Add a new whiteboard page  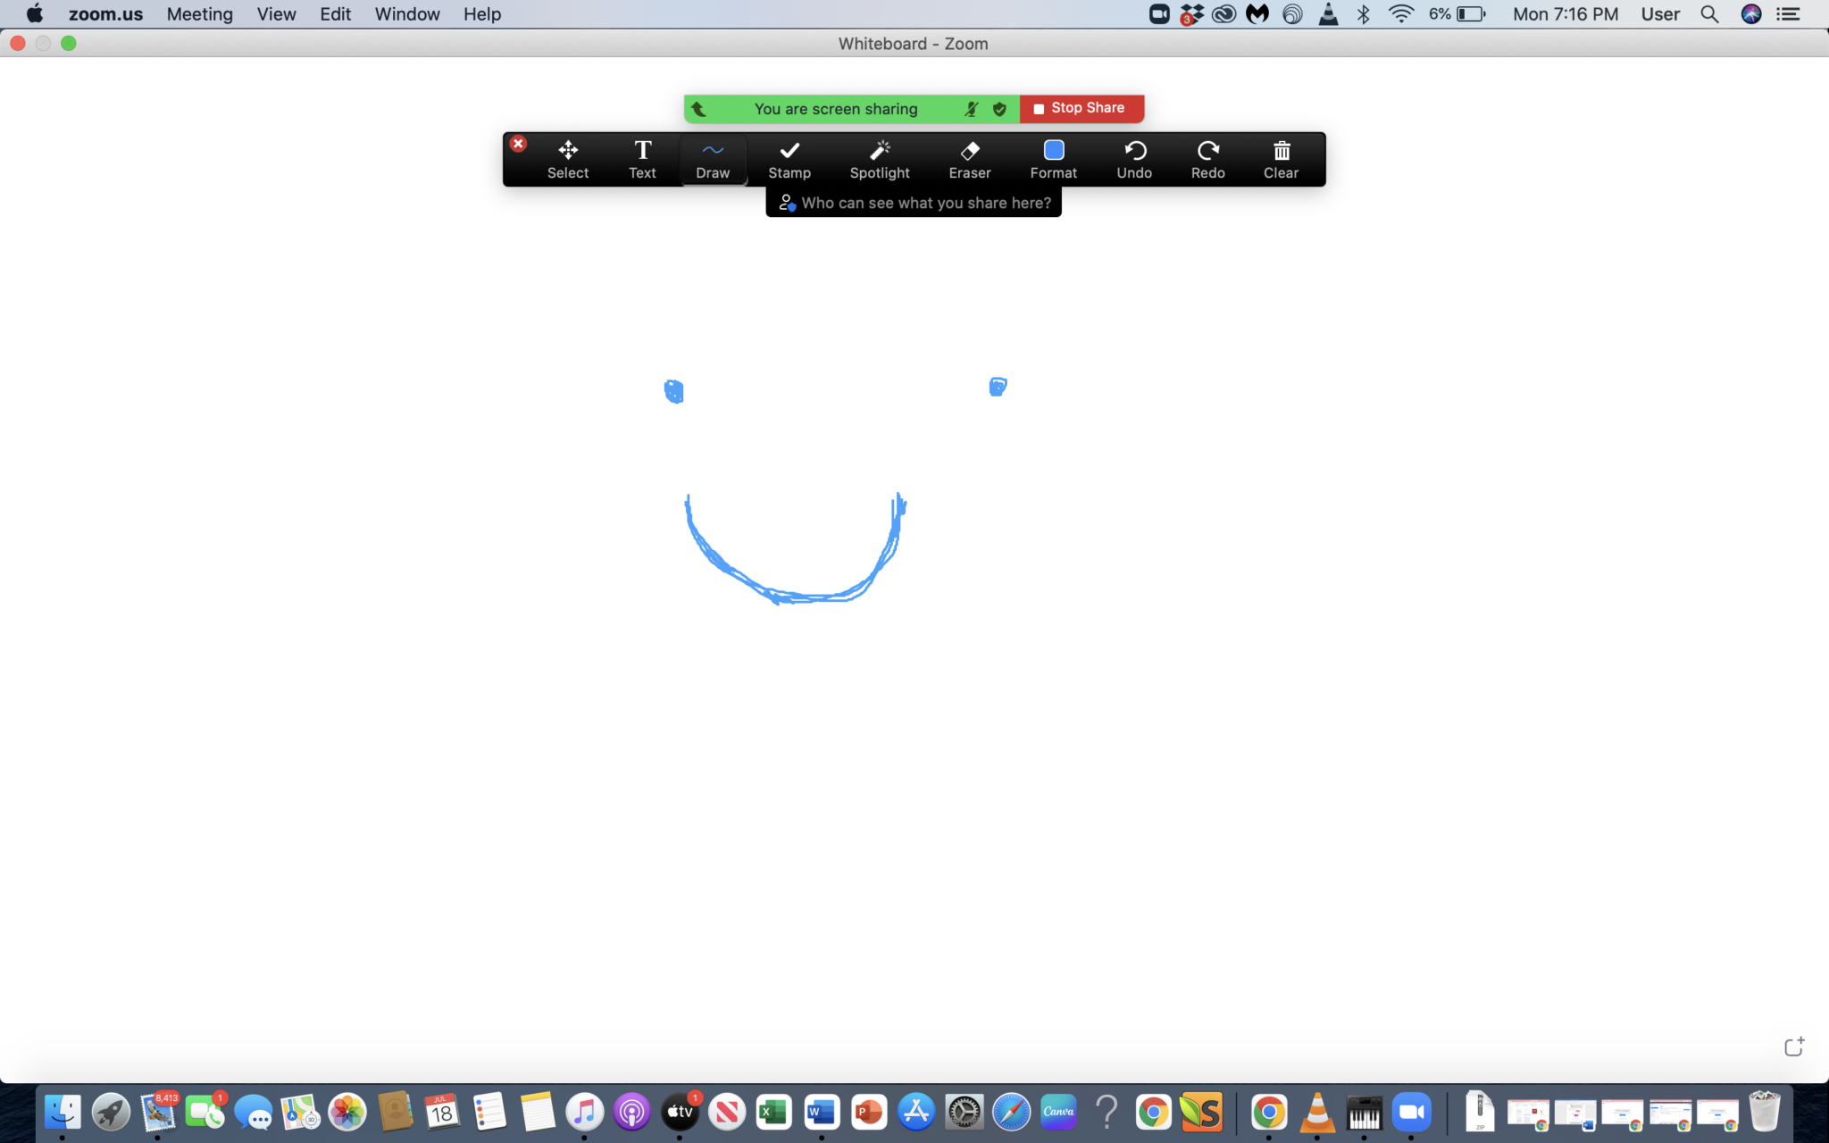tap(1793, 1047)
